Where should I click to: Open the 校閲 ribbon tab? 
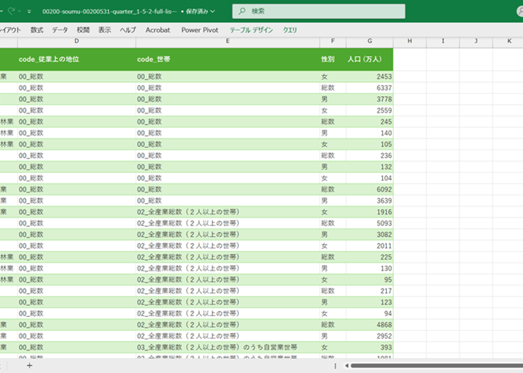point(83,30)
